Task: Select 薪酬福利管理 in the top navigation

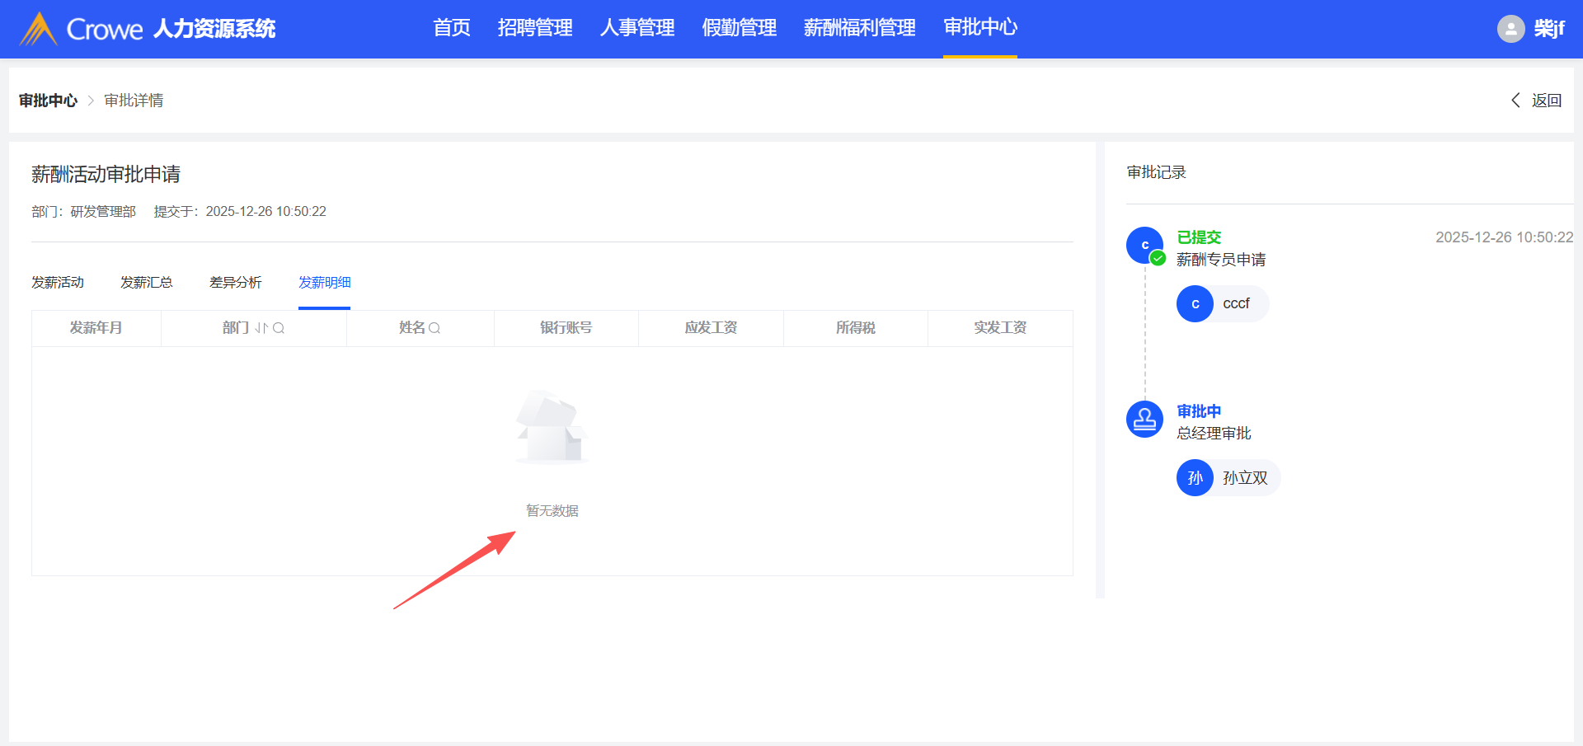Action: 859,28
